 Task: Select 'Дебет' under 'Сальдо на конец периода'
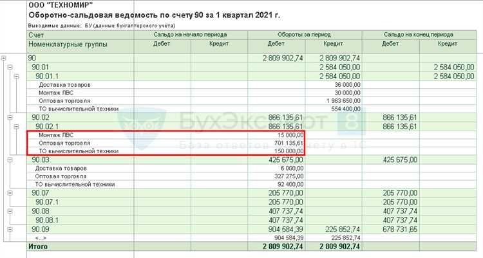[390, 44]
